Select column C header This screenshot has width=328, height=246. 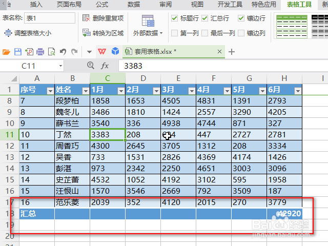coord(108,78)
